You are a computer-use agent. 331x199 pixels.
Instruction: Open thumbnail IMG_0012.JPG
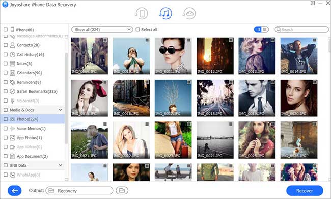point(215,56)
